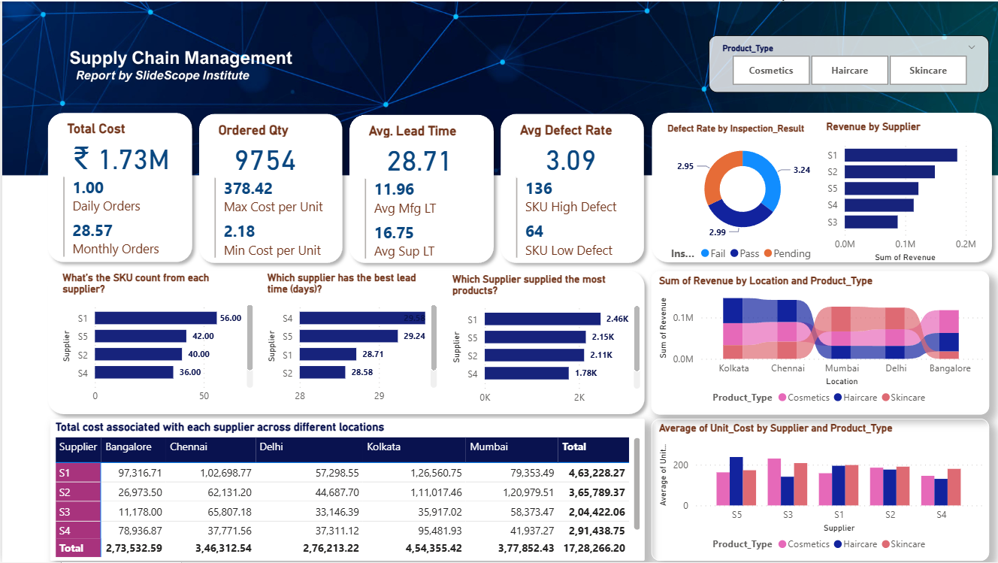Click Haircare legend in Average Unit_Cost chart

pyautogui.click(x=837, y=544)
